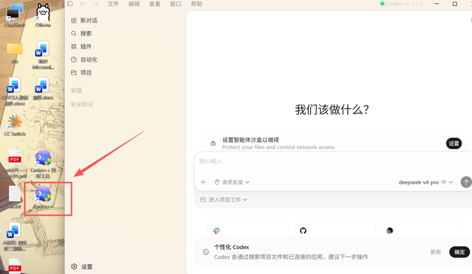Select the his.txt desktop file
The image size is (472, 274).
(14, 197)
